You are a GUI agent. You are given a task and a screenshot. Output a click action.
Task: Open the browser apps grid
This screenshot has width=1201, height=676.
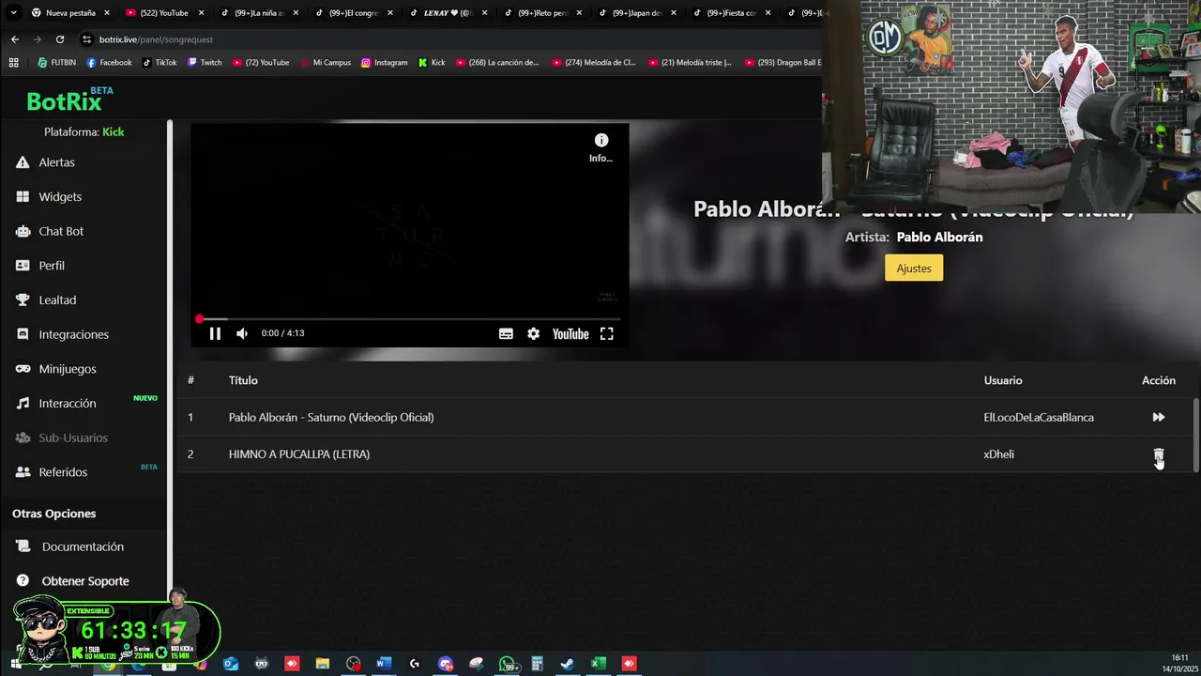click(13, 63)
